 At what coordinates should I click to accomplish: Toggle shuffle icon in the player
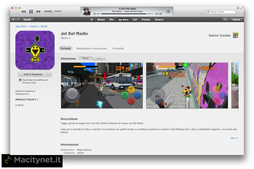pyautogui.click(x=161, y=14)
